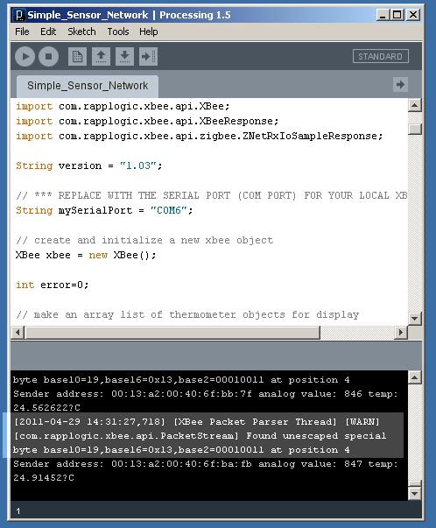
Task: Run the sketch with Play button
Action: pyautogui.click(x=25, y=56)
